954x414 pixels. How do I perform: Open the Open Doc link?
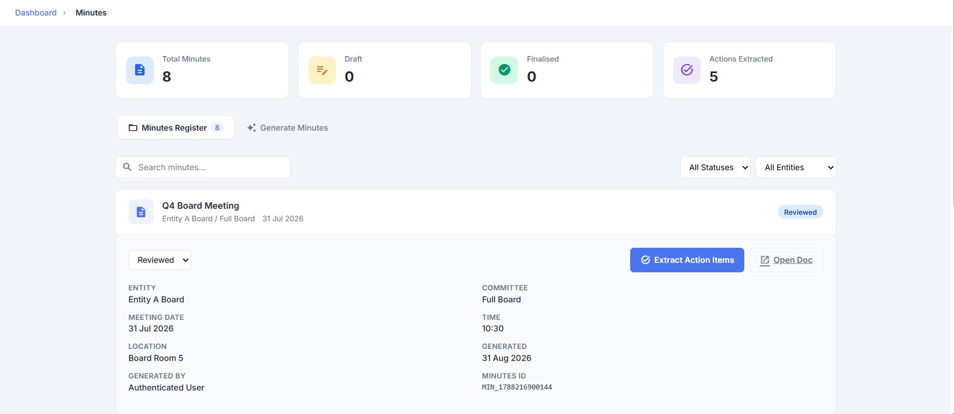[x=786, y=260]
